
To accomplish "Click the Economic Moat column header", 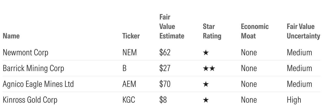I will point(255,31).
